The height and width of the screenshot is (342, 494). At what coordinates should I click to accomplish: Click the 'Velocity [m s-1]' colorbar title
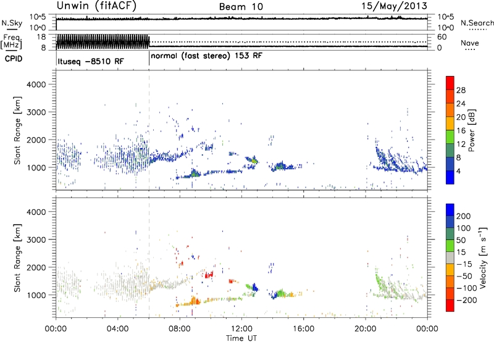click(x=483, y=257)
